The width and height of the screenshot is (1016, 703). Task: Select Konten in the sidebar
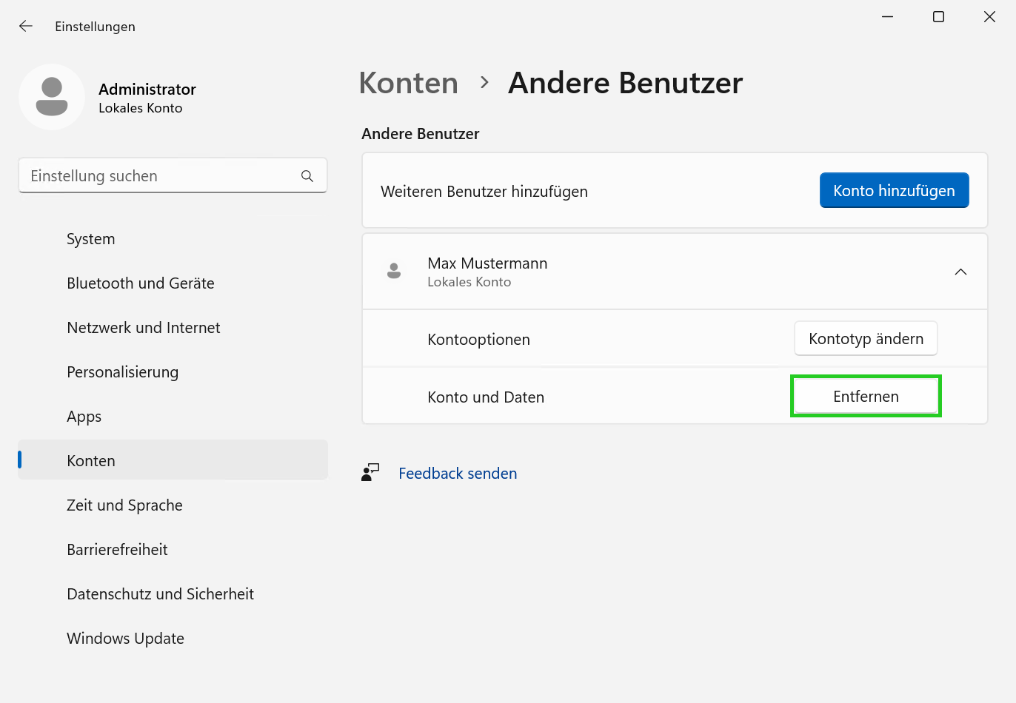tap(90, 460)
